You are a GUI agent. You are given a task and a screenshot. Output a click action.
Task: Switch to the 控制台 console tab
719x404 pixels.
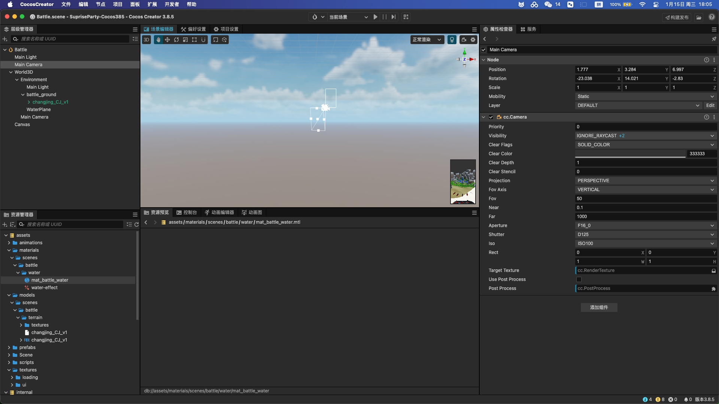(x=187, y=212)
